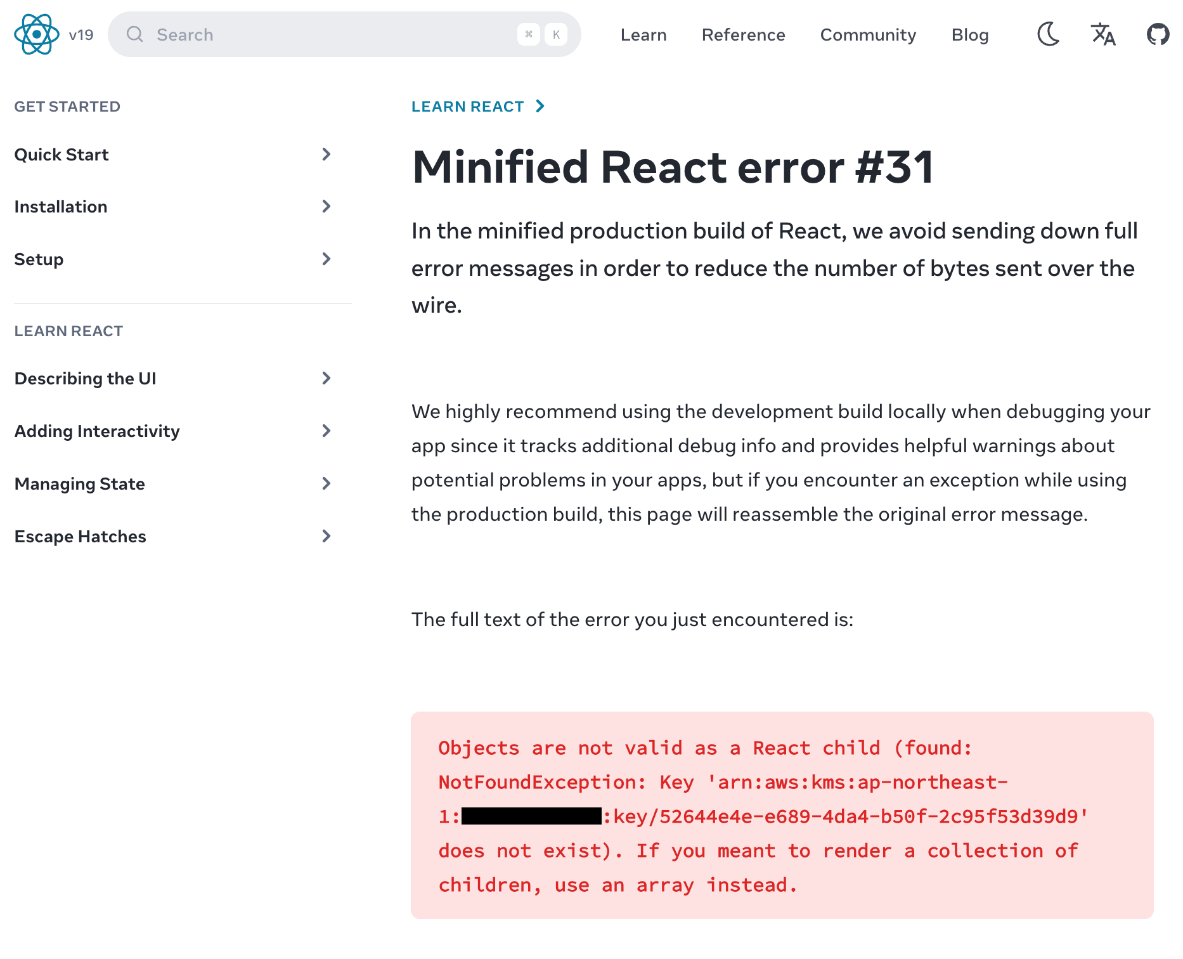Click the v19 version label
1183x959 pixels.
[x=81, y=35]
